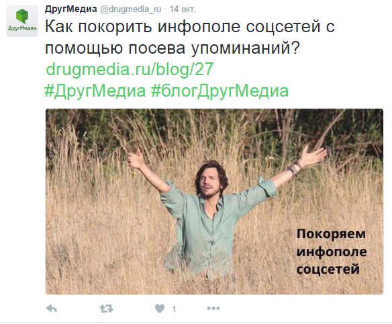Open the #ДругМедиа hashtag
This screenshot has width=392, height=324.
coord(95,91)
